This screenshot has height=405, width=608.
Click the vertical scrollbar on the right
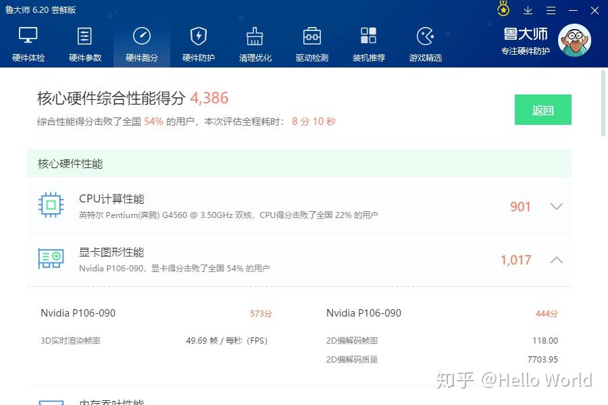click(x=603, y=103)
